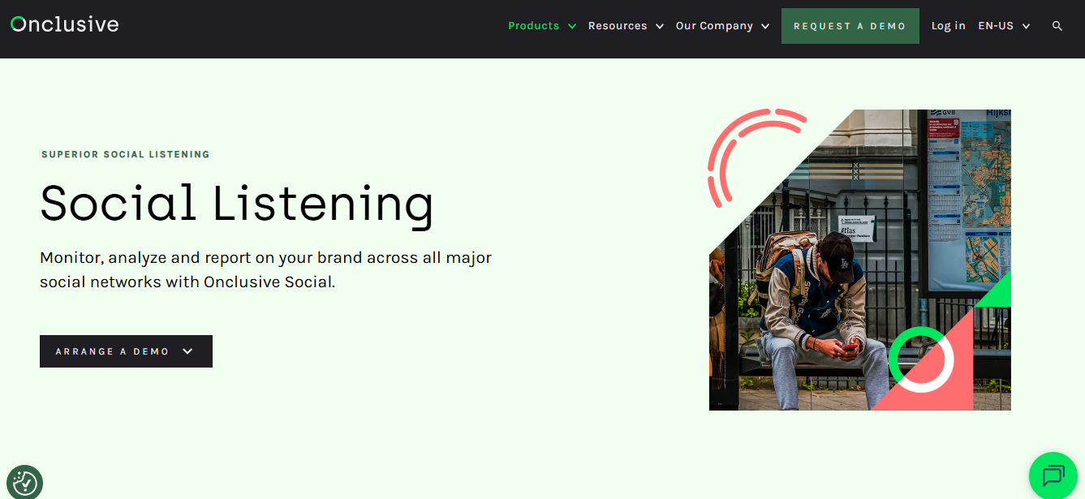Click the Arrange a Demo button
The image size is (1085, 499).
tap(126, 351)
